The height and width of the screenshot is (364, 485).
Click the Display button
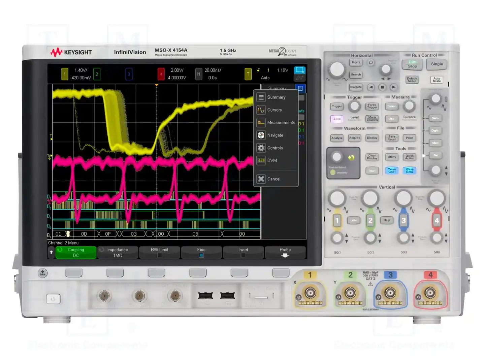pyautogui.click(x=372, y=138)
